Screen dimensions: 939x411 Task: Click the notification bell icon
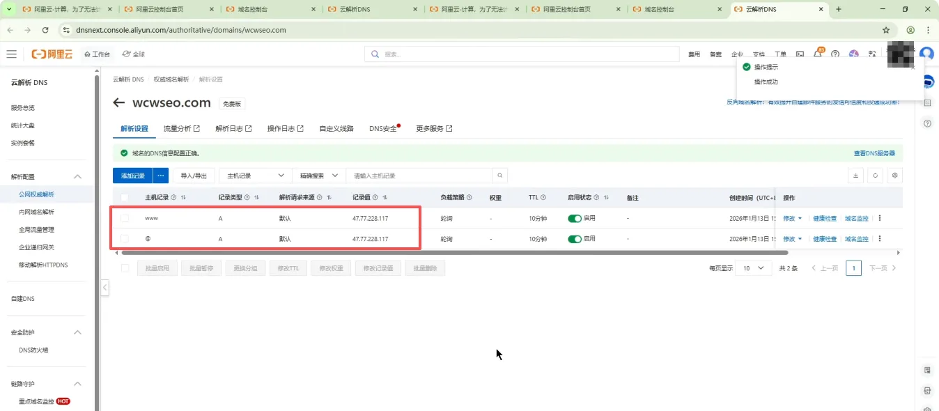click(818, 54)
